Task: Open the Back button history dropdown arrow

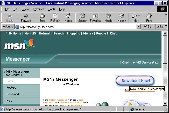Action: tap(18, 18)
